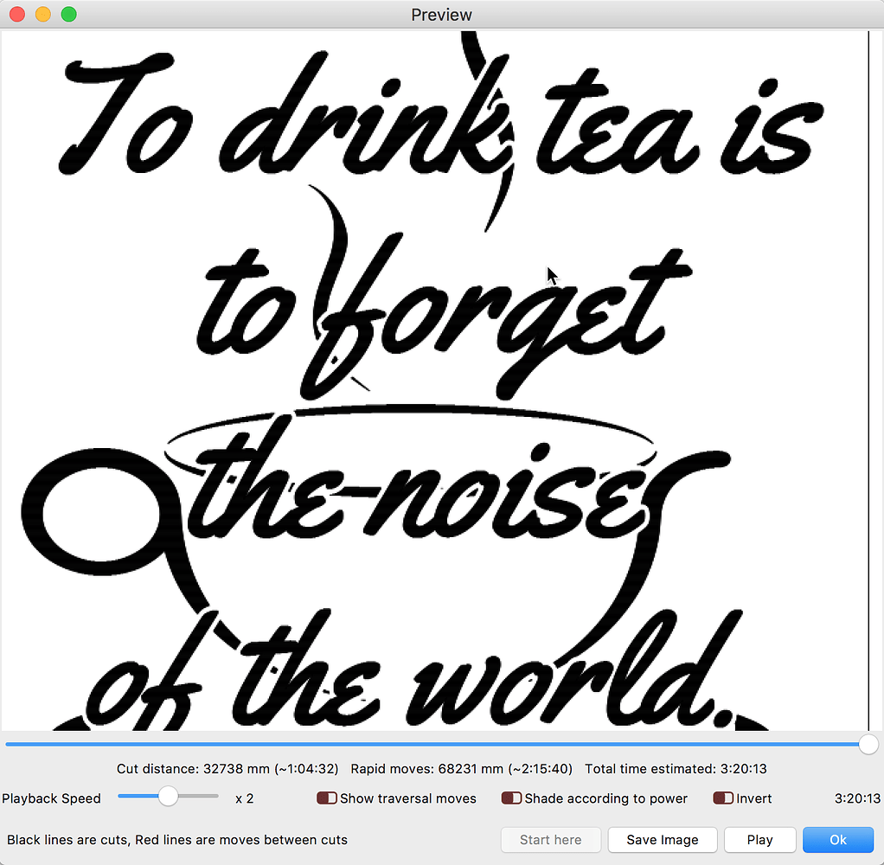Save the preview as an image
The image size is (884, 865).
click(x=662, y=840)
